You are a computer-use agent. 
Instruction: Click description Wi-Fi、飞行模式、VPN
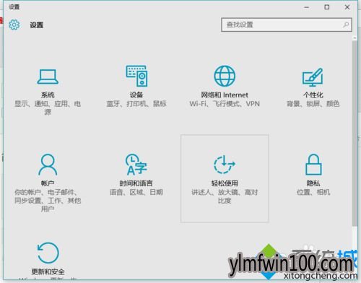tap(225, 104)
